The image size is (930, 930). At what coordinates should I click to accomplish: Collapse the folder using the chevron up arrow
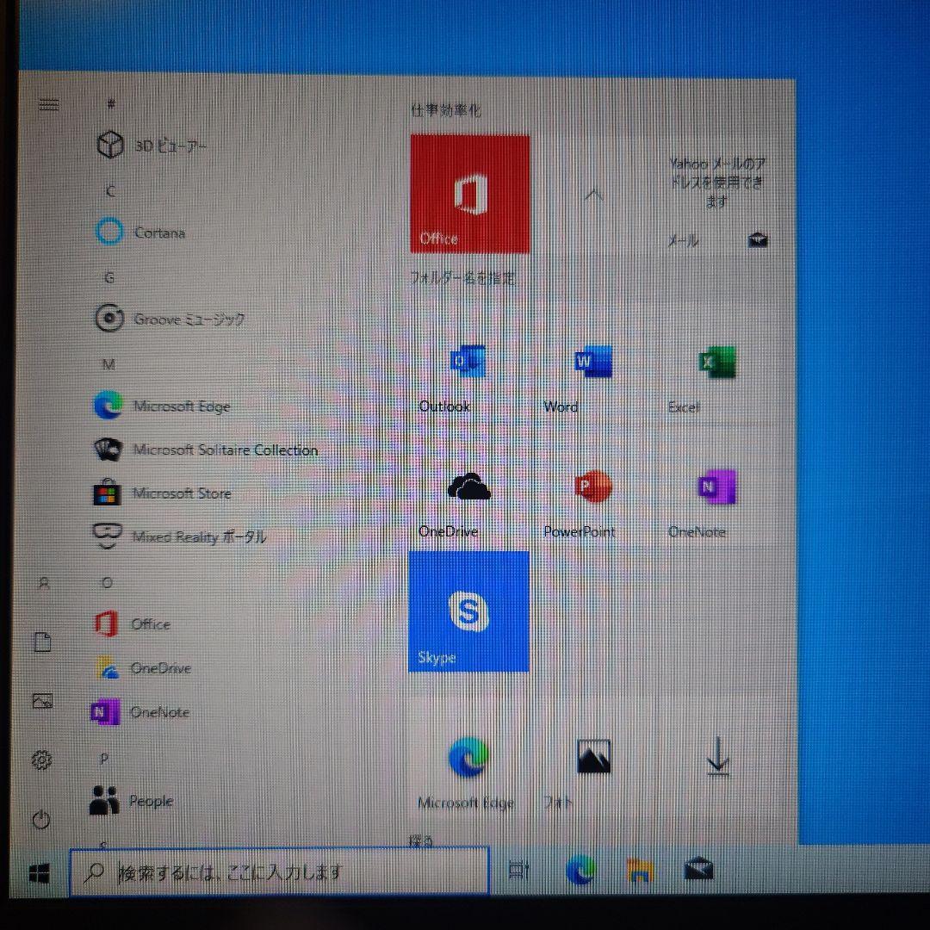(x=593, y=195)
